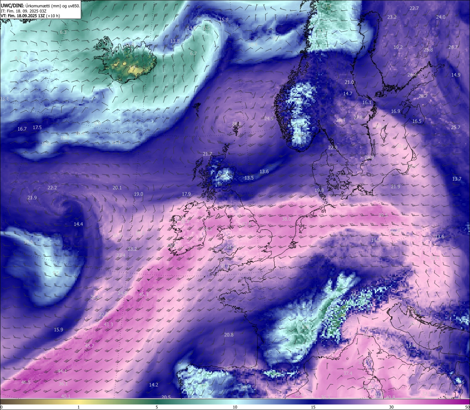Screen dimensions: 470x410
Task: Click the map value 20.5
Action: [166, 397]
